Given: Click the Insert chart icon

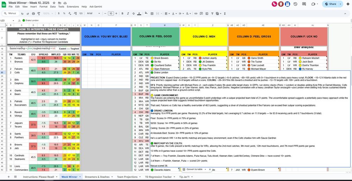Looking at the screenshot, I should point(207,13).
